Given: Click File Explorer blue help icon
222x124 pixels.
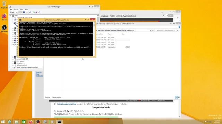Looking at the screenshot, I should 179,27.
